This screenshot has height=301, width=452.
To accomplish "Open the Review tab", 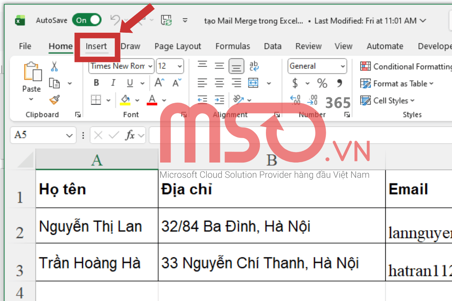I will click(x=308, y=46).
